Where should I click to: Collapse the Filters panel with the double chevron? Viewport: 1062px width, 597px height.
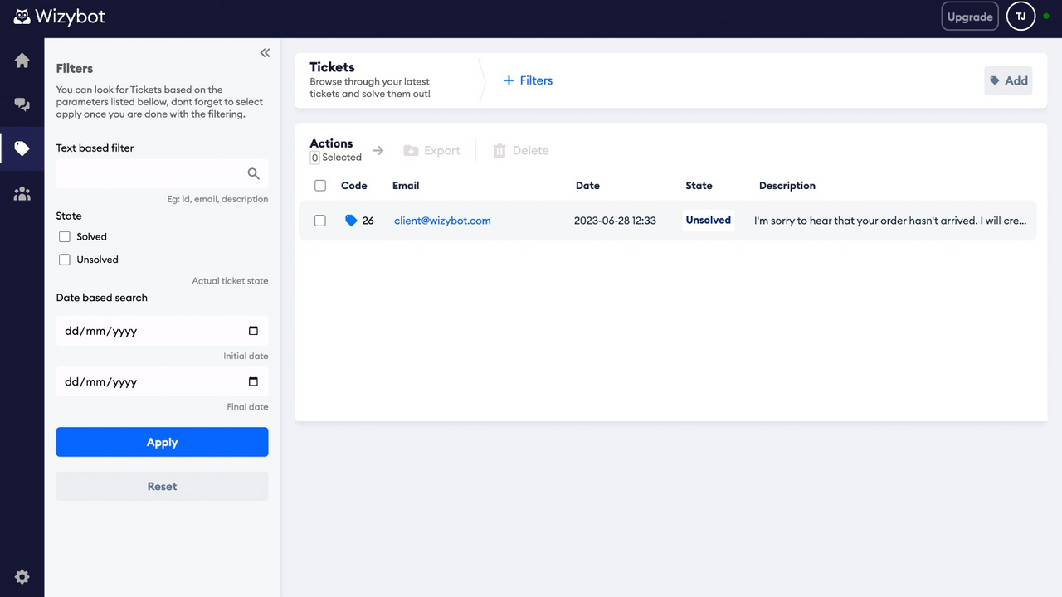[x=265, y=52]
